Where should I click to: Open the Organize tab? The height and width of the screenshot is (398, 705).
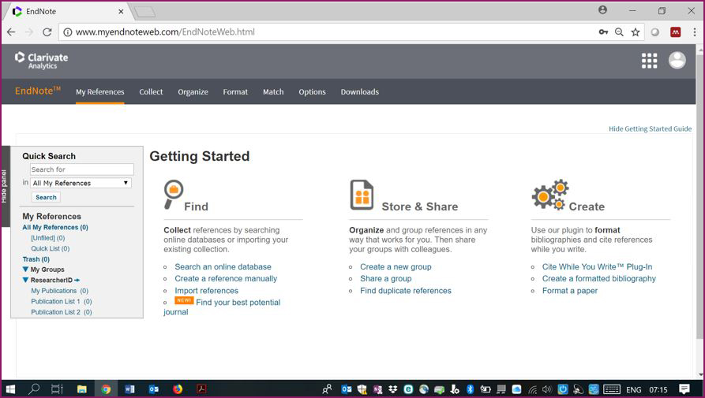pos(193,91)
